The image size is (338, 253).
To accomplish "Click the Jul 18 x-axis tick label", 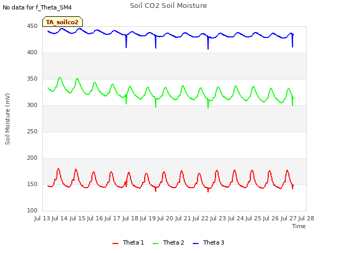I will coord(130,218).
